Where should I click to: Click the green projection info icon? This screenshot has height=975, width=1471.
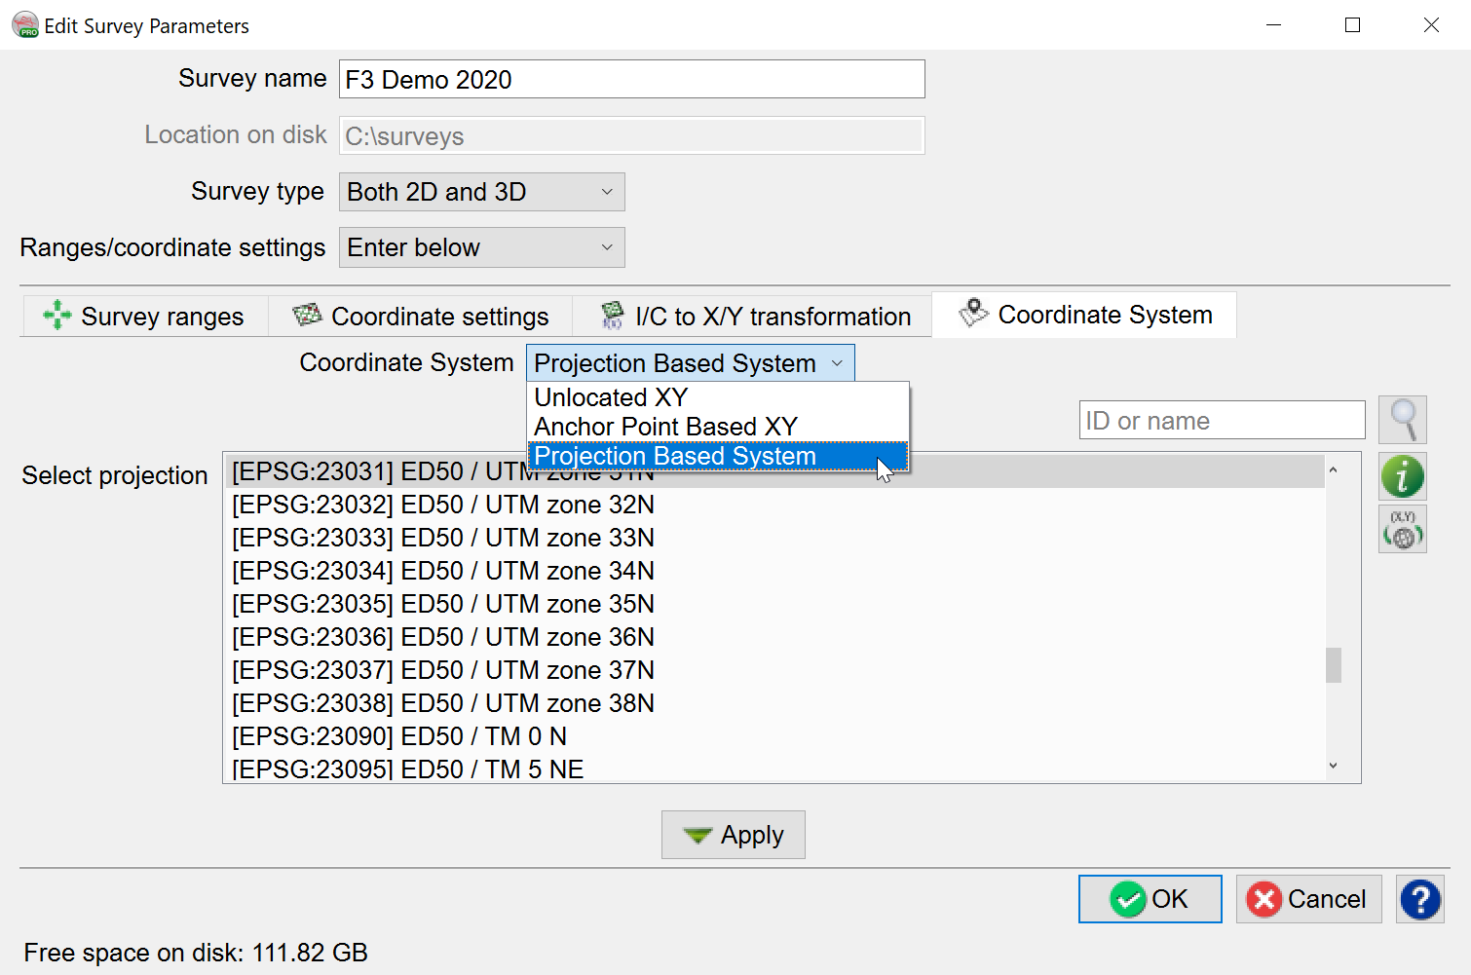pos(1402,477)
